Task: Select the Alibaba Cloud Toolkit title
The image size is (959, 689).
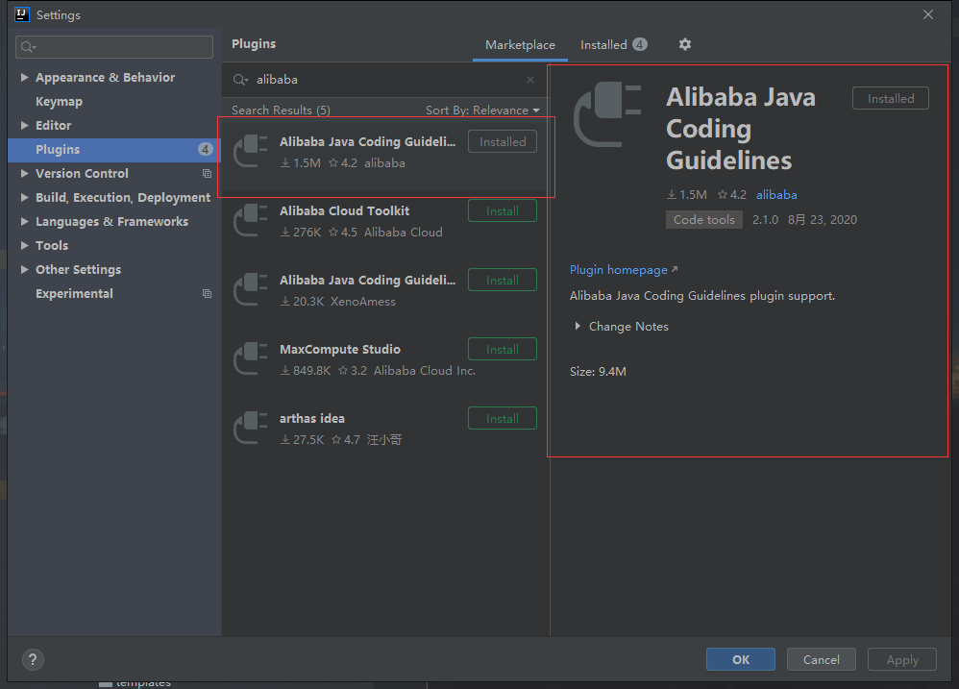Action: click(344, 210)
